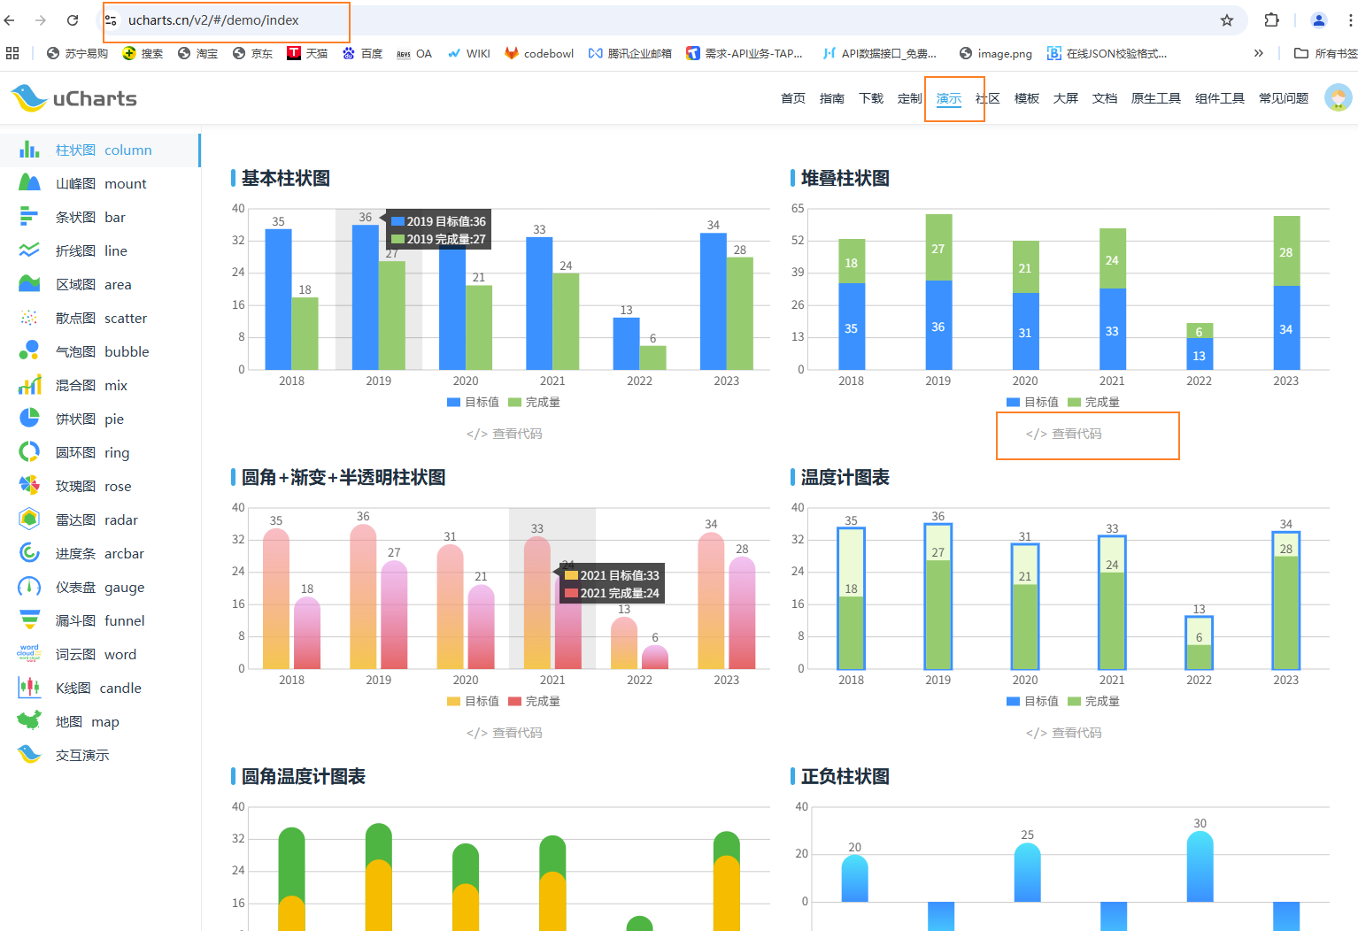Click the bookmark star in address bar
This screenshot has width=1358, height=931.
point(1227,19)
